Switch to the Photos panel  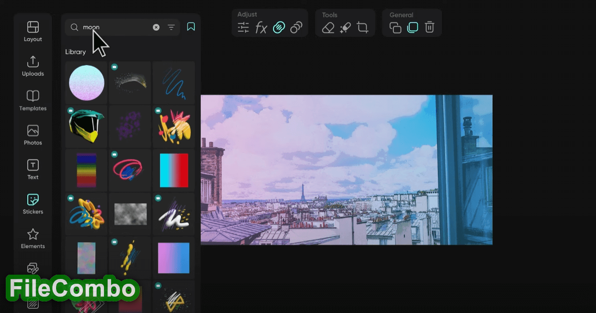(33, 135)
